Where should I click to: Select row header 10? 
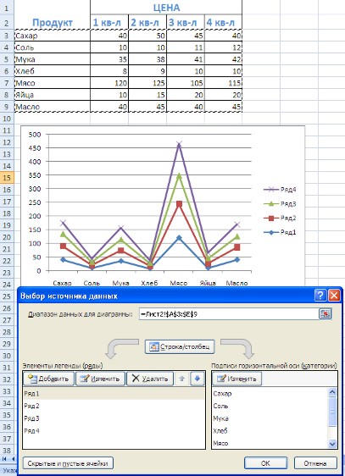coord(7,119)
